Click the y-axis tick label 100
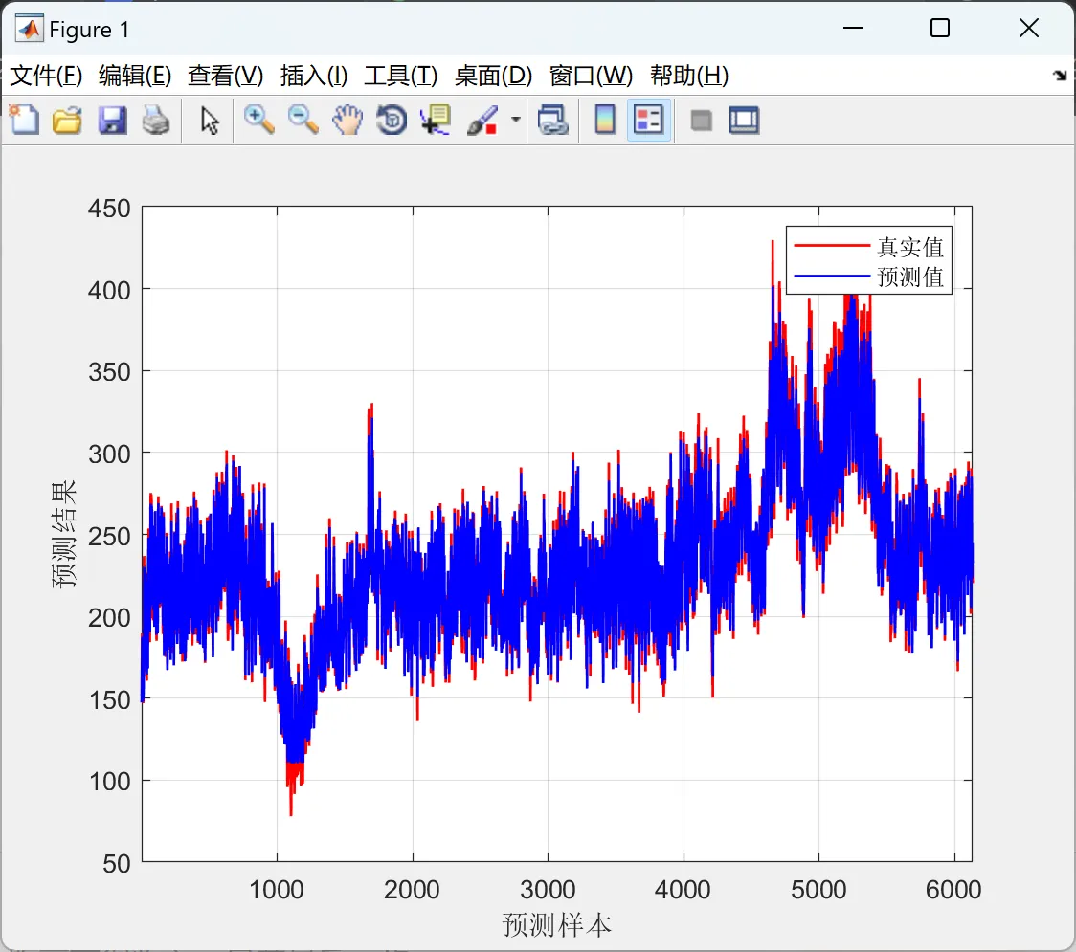1076x952 pixels. (x=109, y=782)
